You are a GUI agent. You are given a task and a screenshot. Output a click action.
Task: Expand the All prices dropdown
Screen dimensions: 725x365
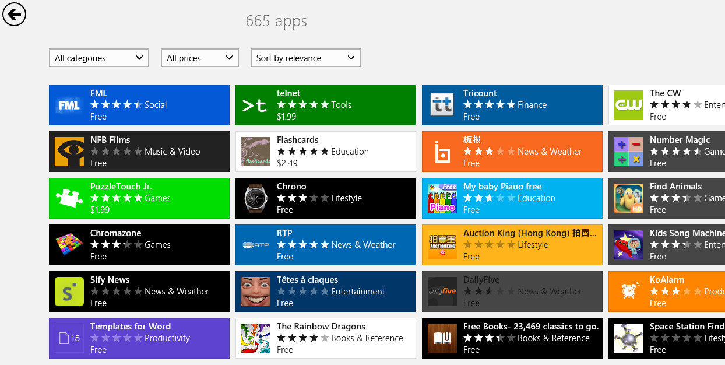pyautogui.click(x=199, y=58)
